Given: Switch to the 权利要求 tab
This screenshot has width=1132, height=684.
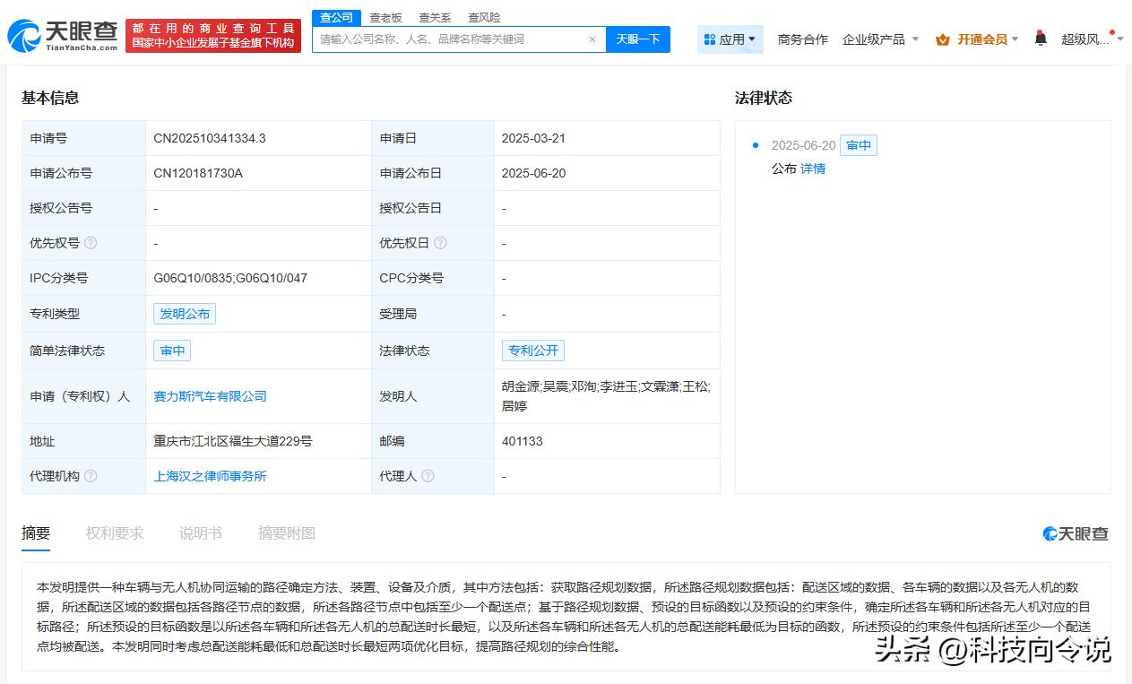Looking at the screenshot, I should click(x=115, y=532).
